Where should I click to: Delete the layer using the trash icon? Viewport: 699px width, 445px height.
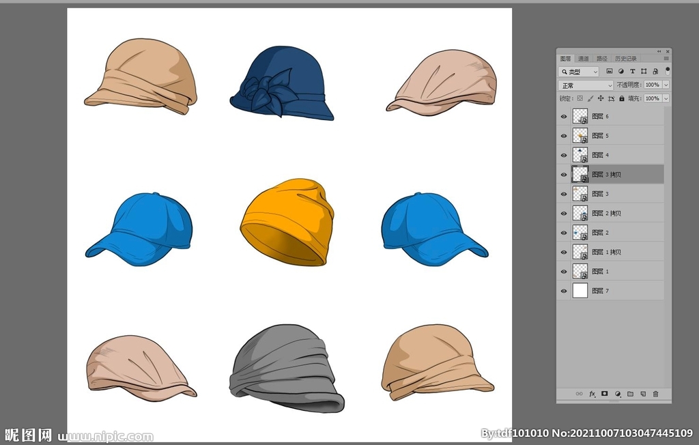(x=655, y=394)
